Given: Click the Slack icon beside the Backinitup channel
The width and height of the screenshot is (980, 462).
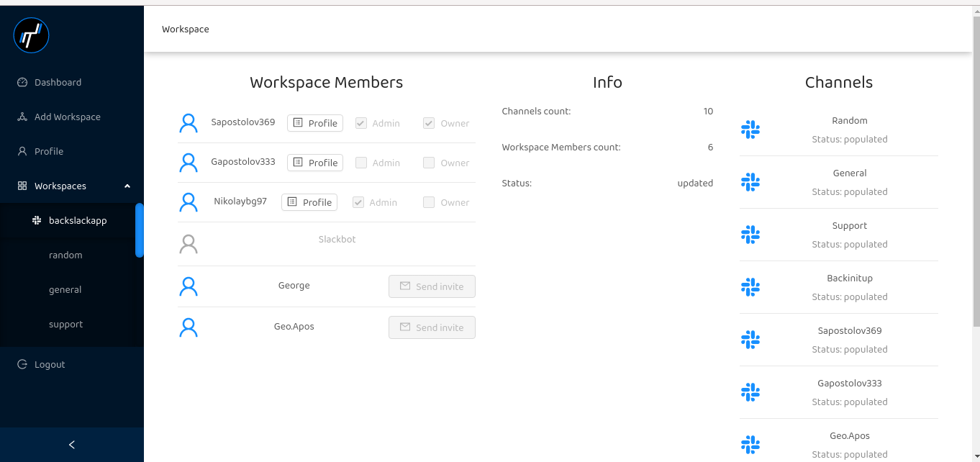Looking at the screenshot, I should (x=750, y=287).
